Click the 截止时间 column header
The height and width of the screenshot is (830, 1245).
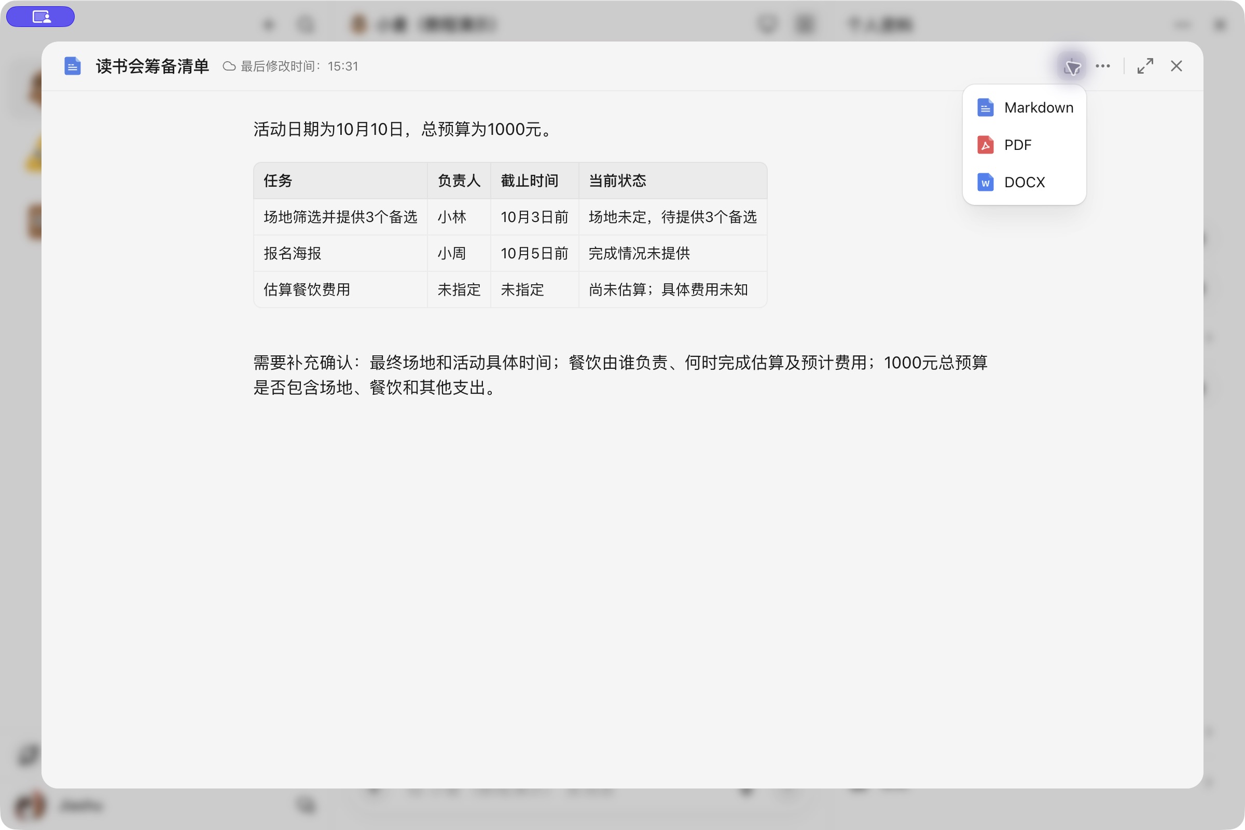535,181
